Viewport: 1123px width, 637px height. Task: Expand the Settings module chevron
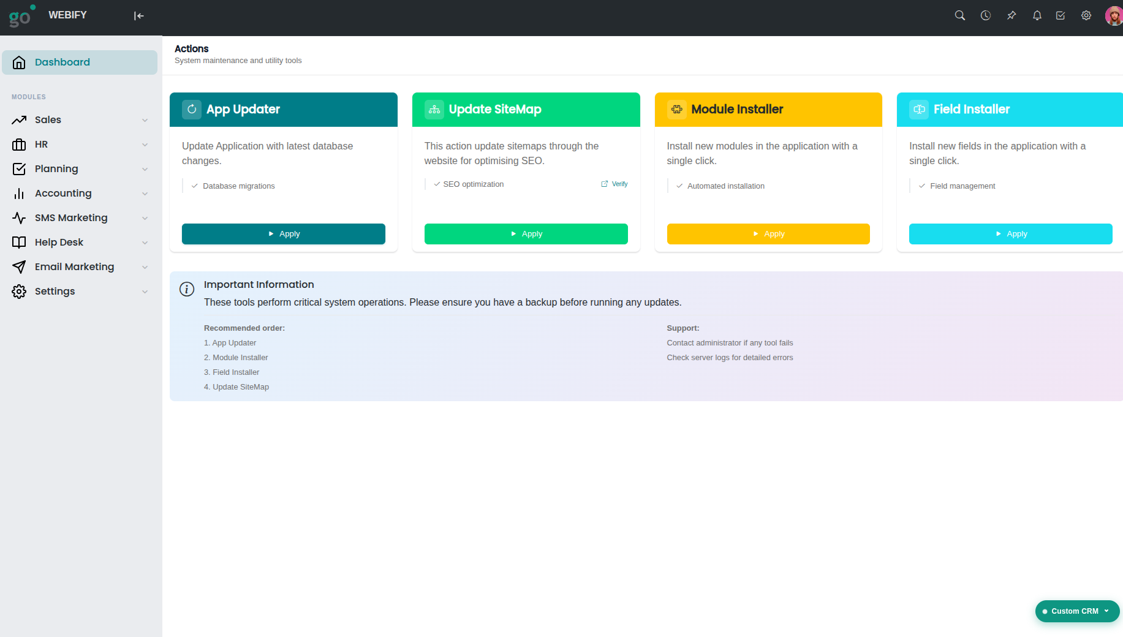click(x=145, y=292)
